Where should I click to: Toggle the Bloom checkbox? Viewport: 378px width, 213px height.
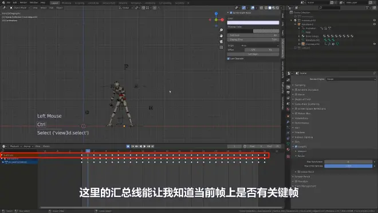(296, 95)
